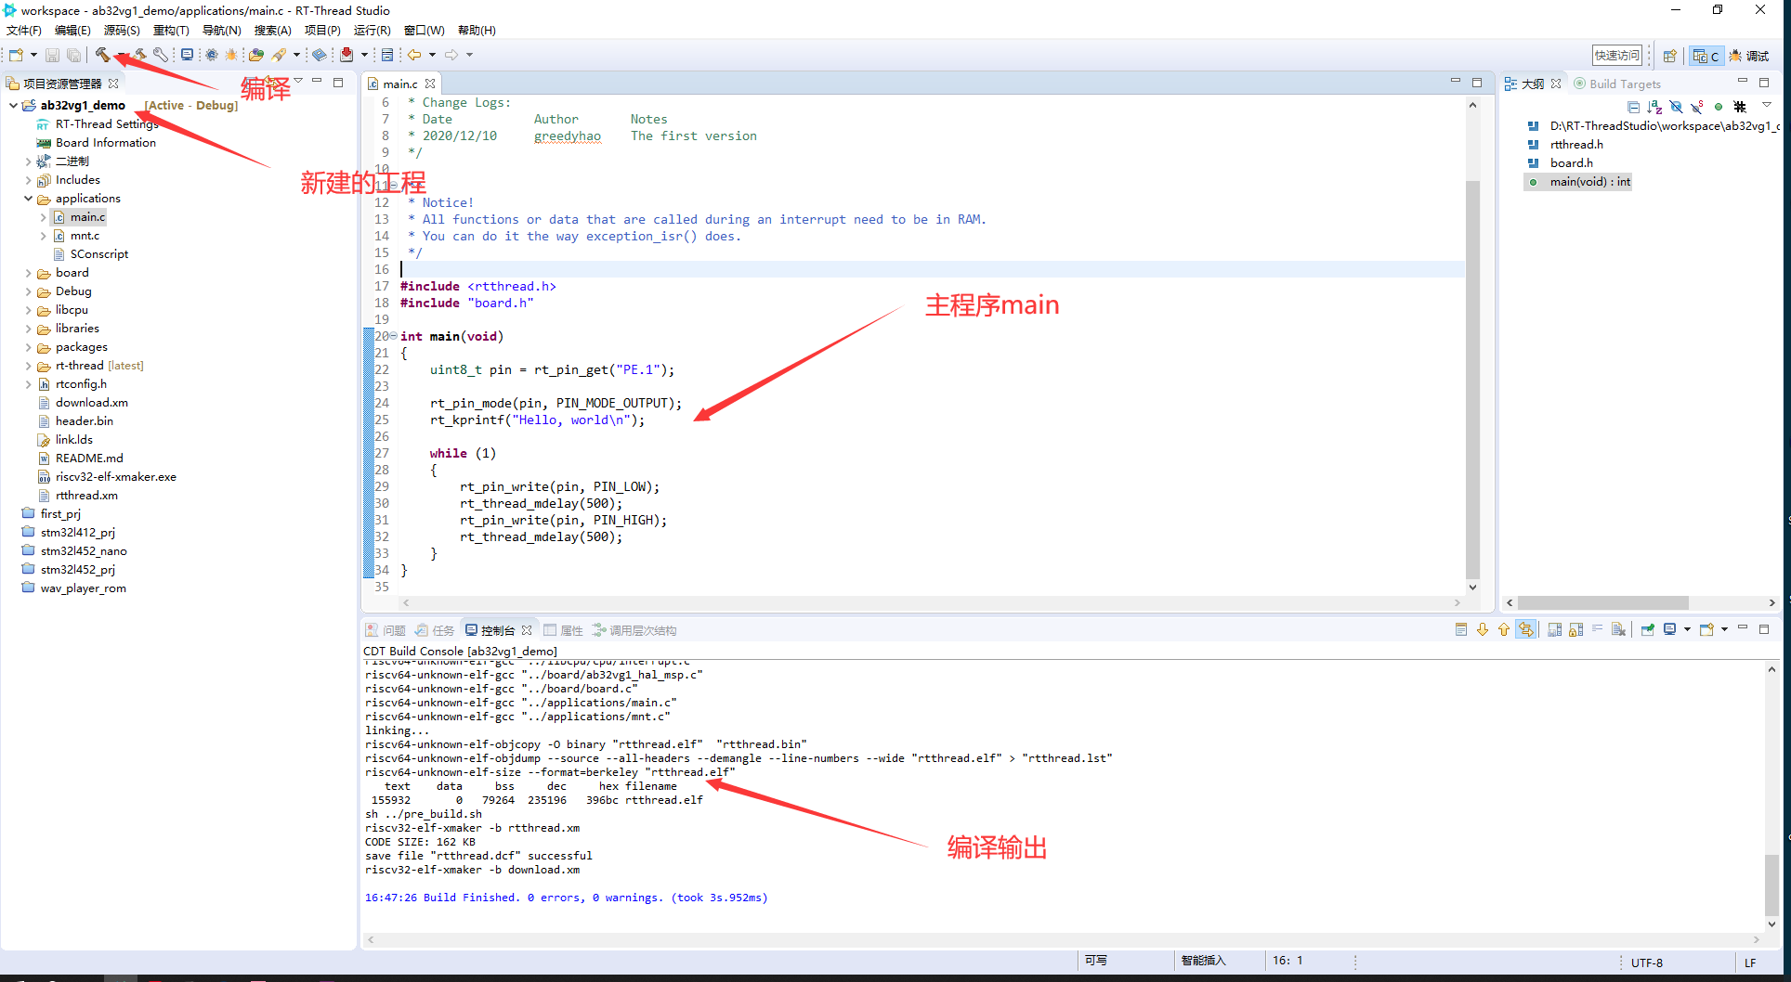Collapse all items in the outline view
This screenshot has width=1791, height=982.
[1633, 107]
